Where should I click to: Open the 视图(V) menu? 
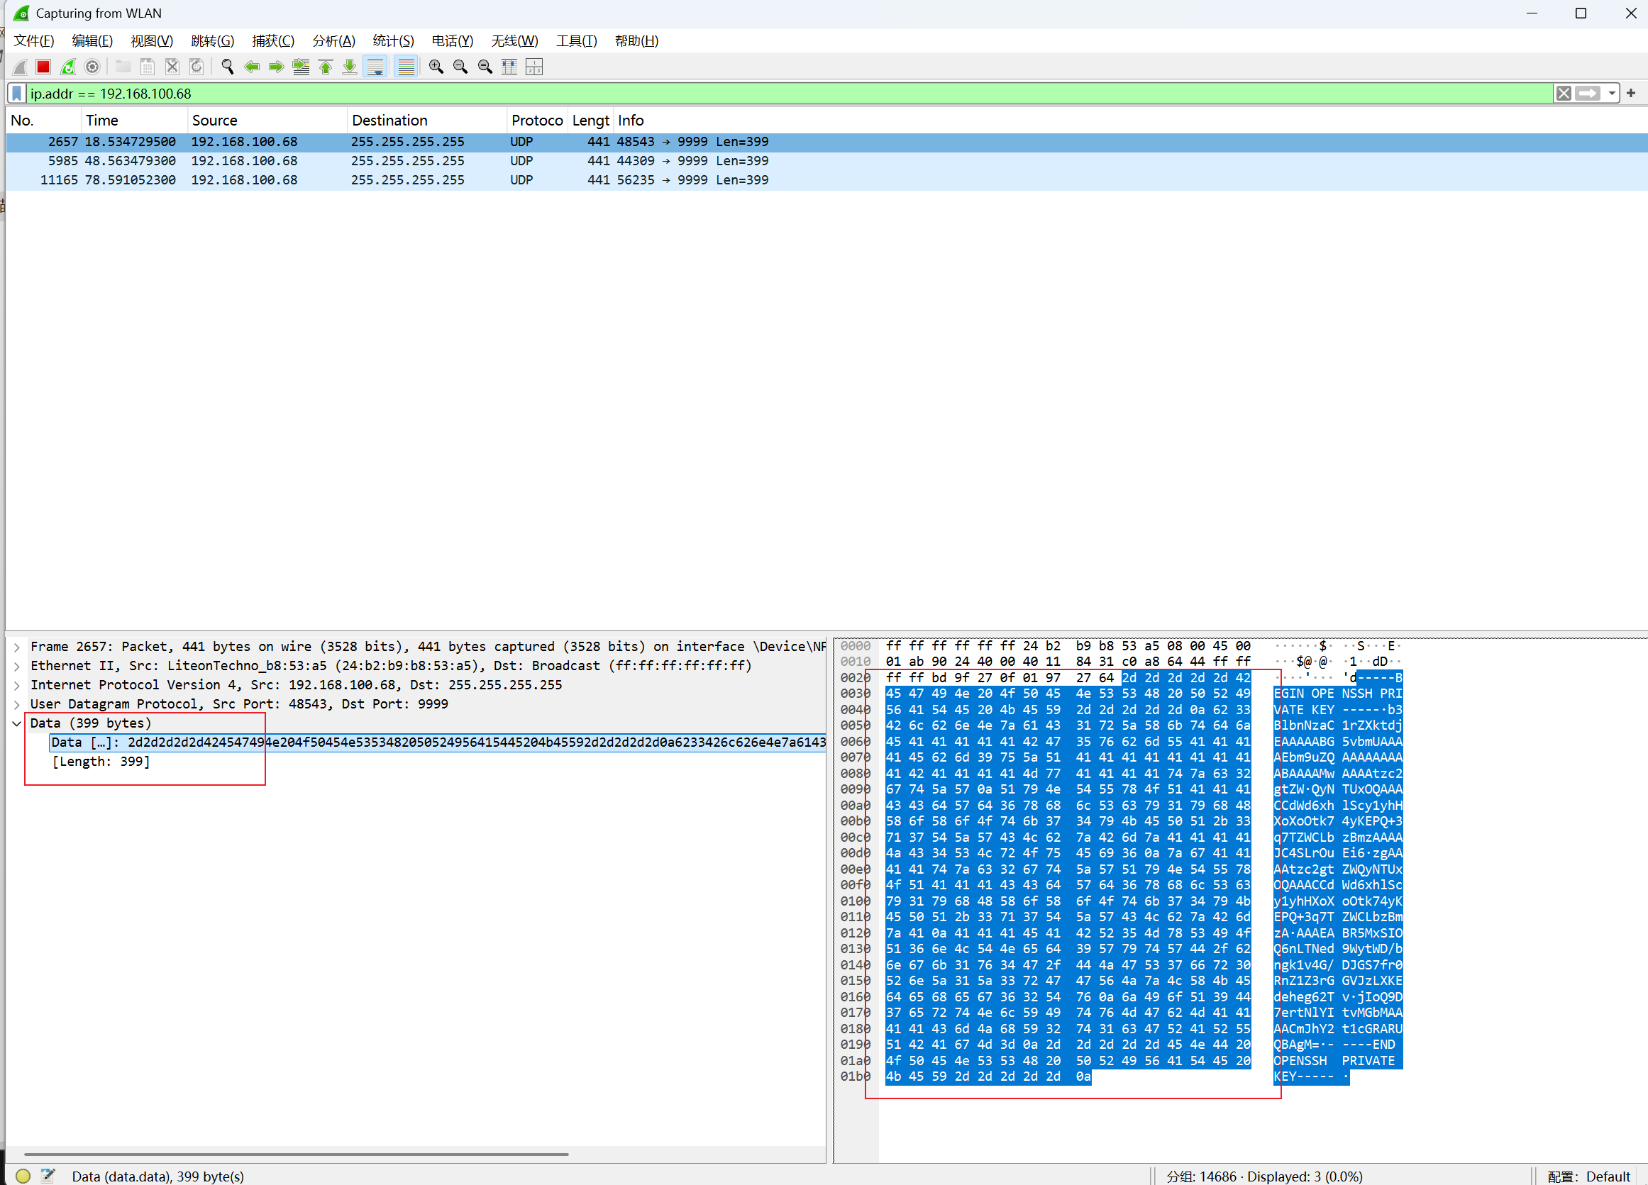click(x=152, y=40)
